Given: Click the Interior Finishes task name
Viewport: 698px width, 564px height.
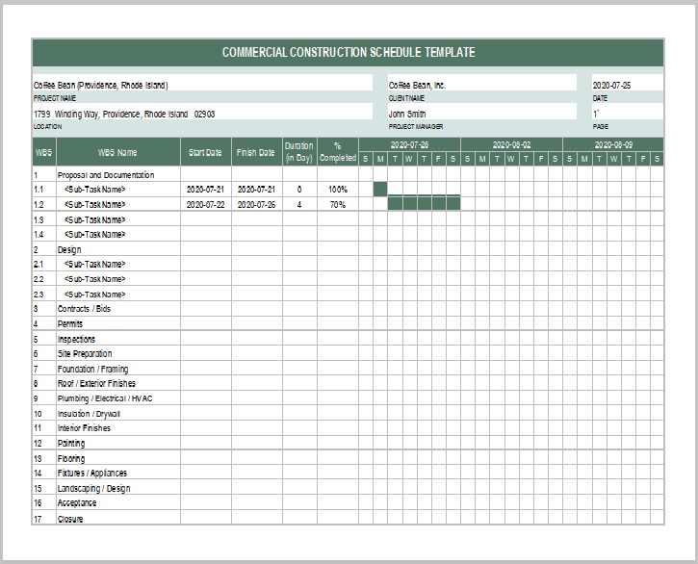Looking at the screenshot, I should click(x=84, y=428).
